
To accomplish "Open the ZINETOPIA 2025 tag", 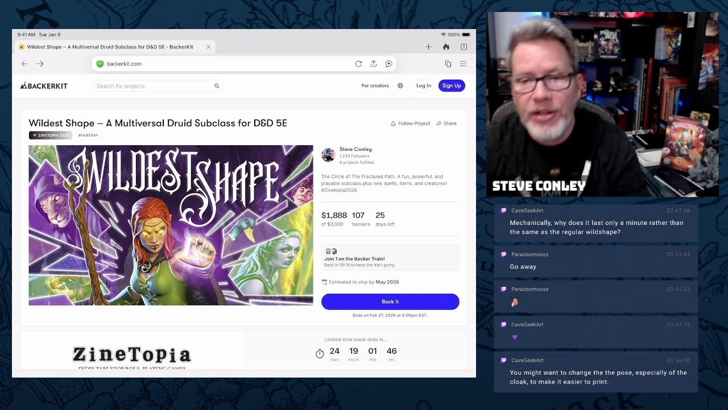I will 51,136.
